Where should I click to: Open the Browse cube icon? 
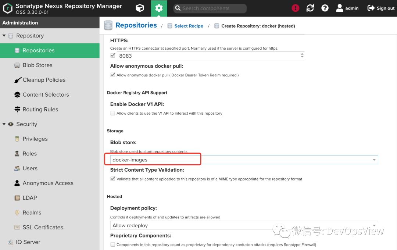click(140, 8)
